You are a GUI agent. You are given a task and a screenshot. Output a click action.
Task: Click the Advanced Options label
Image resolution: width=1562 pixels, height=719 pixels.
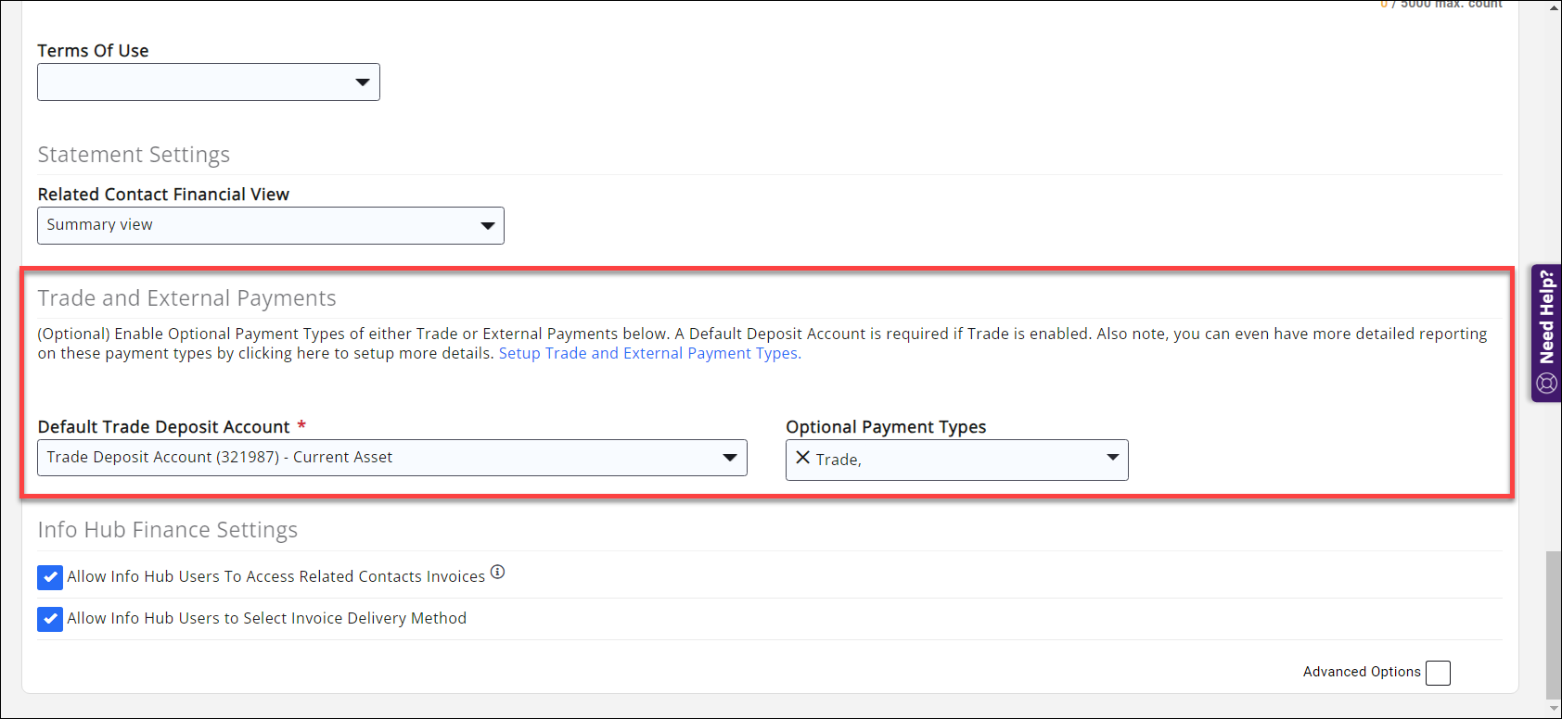click(x=1361, y=672)
